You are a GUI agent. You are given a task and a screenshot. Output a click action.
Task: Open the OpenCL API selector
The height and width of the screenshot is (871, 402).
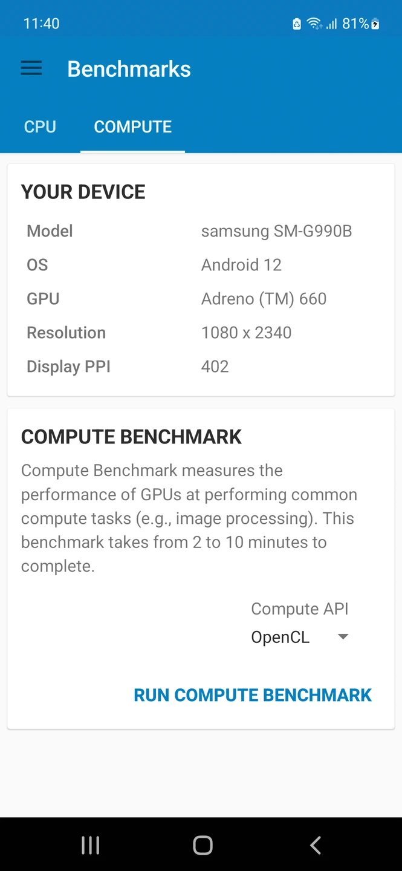[x=280, y=637]
